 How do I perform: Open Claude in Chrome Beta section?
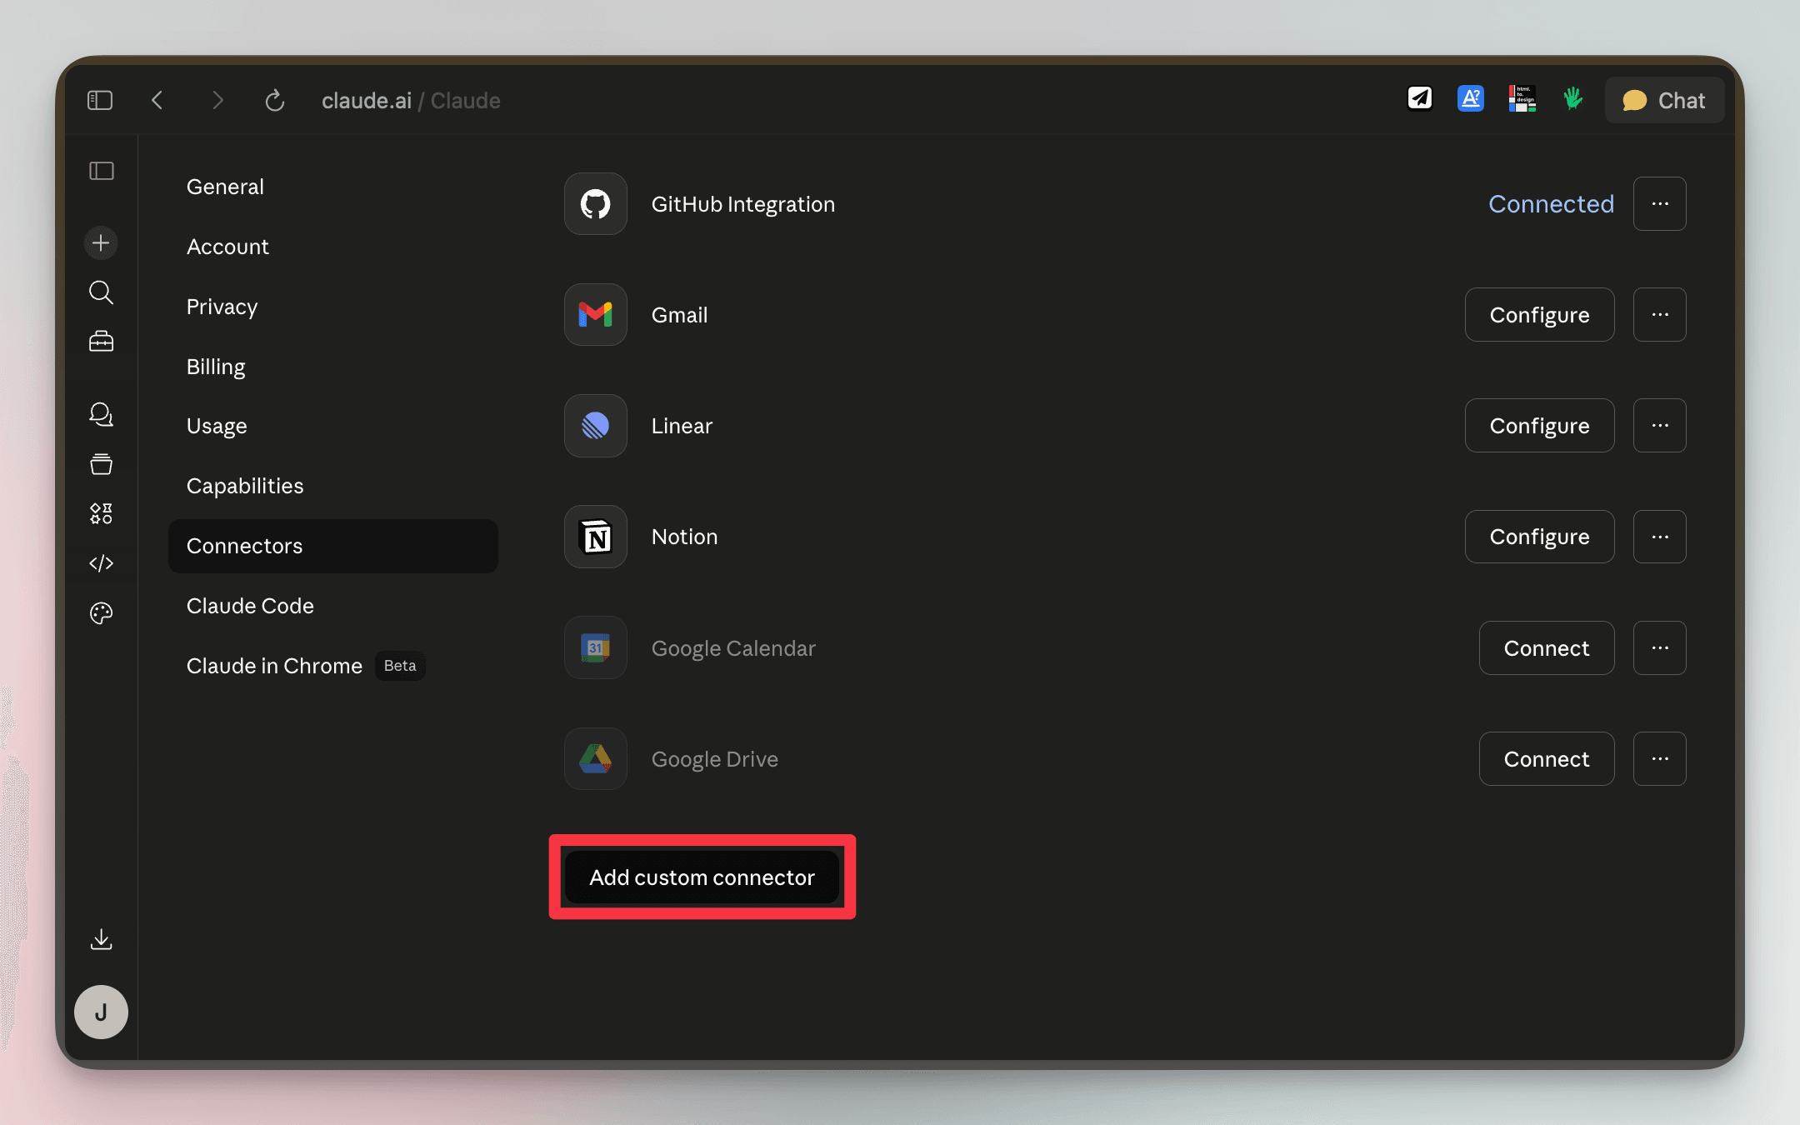coord(333,666)
